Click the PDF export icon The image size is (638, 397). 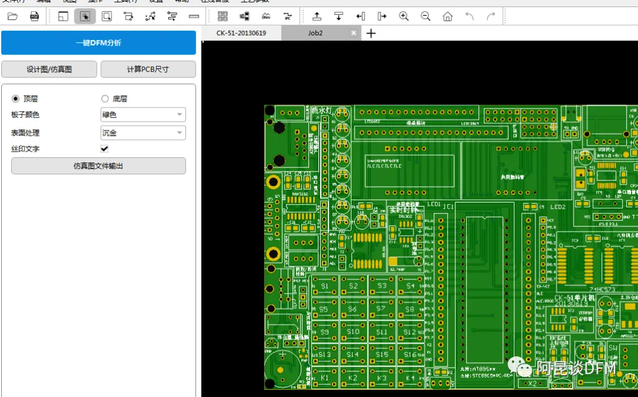(35, 17)
